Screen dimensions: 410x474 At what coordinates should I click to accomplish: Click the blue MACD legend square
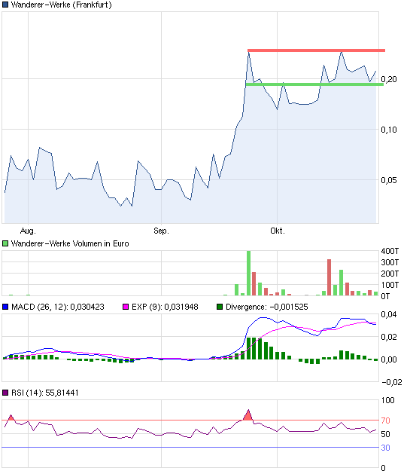(x=5, y=307)
